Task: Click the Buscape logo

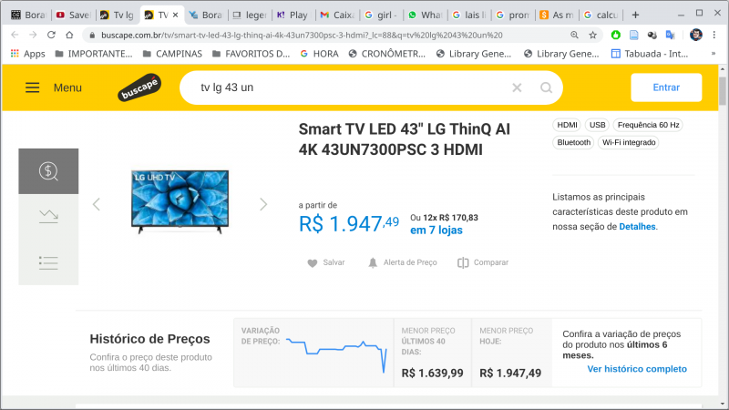Action: [138, 89]
